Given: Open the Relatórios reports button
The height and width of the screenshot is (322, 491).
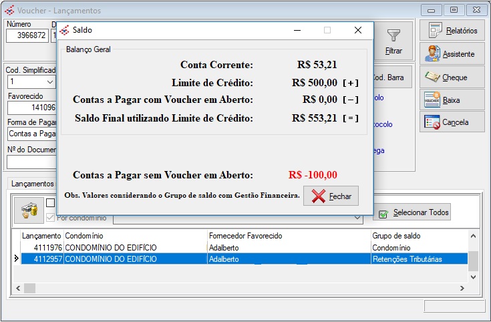Looking at the screenshot, I should 452,31.
